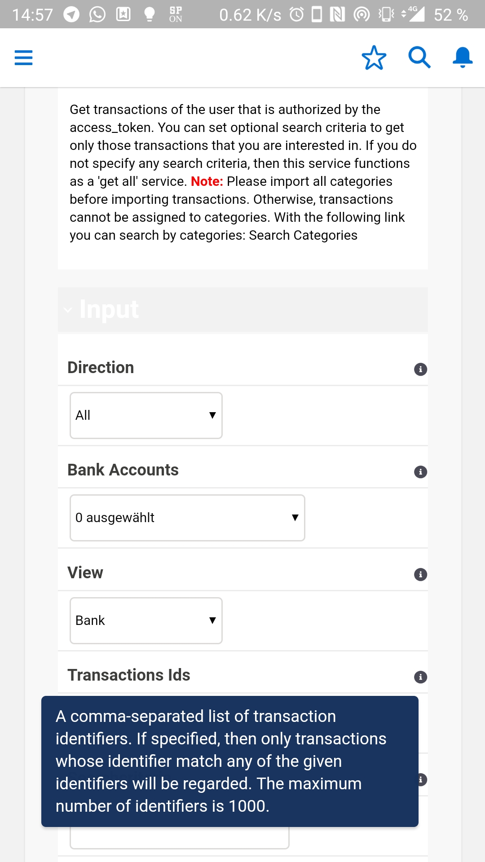Open notifications bell
485x862 pixels.
click(x=463, y=57)
